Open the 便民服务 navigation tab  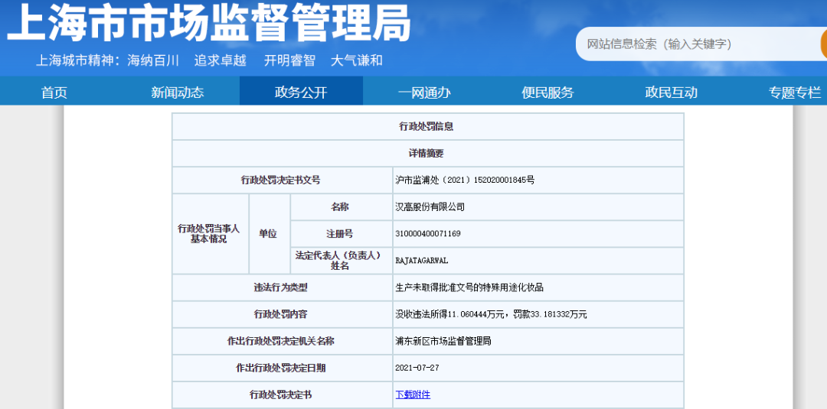coord(548,93)
